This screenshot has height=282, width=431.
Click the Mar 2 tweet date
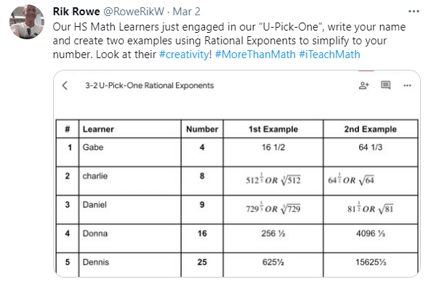tap(186, 12)
